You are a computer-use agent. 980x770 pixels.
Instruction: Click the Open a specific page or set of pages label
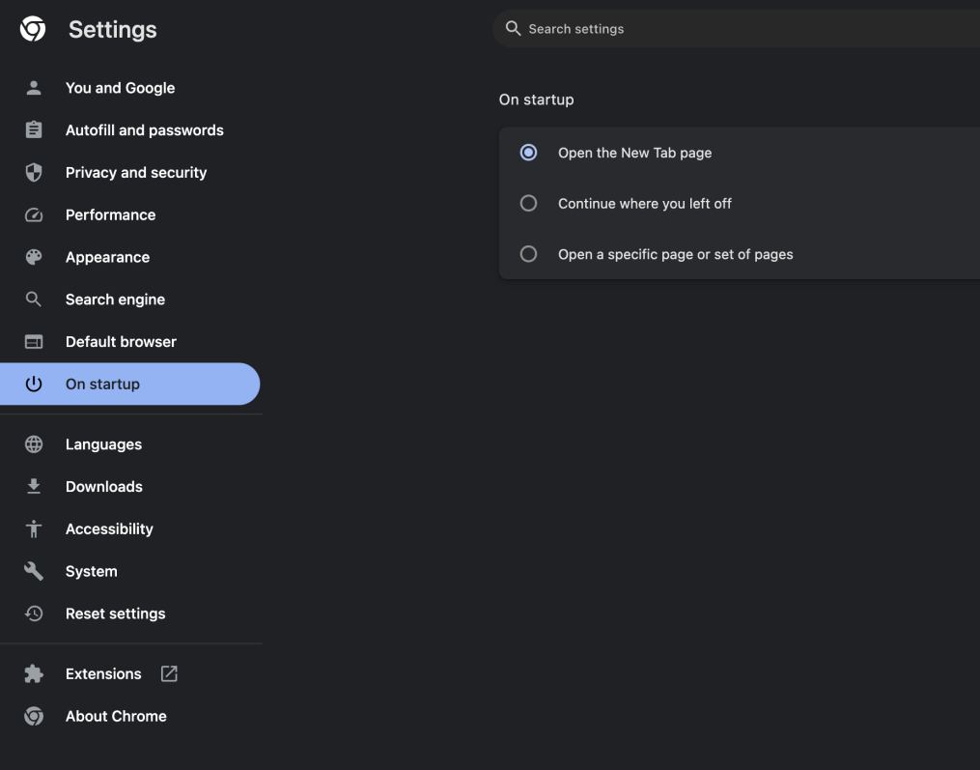676,254
